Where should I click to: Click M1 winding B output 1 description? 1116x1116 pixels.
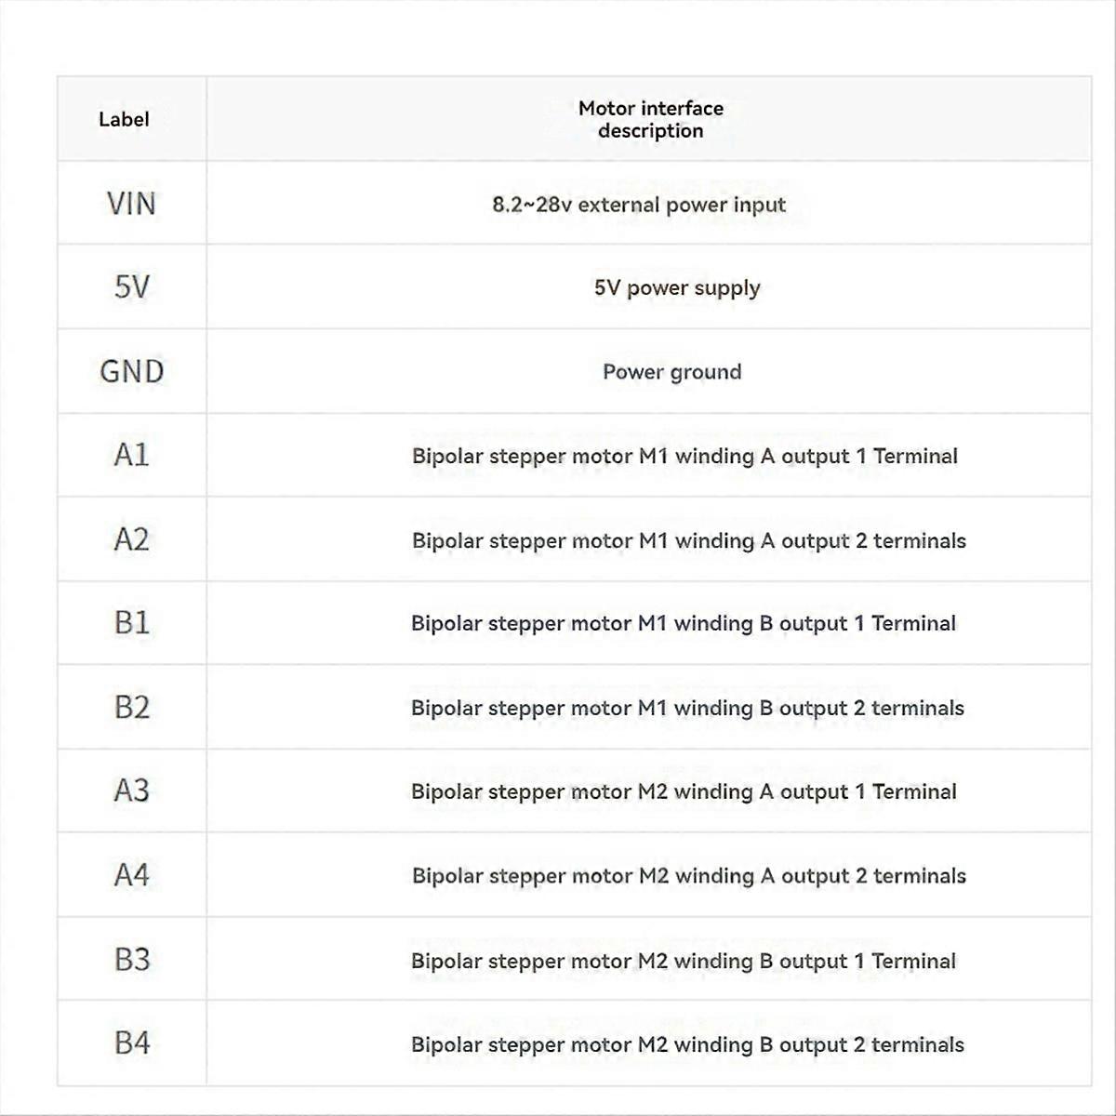(x=684, y=624)
